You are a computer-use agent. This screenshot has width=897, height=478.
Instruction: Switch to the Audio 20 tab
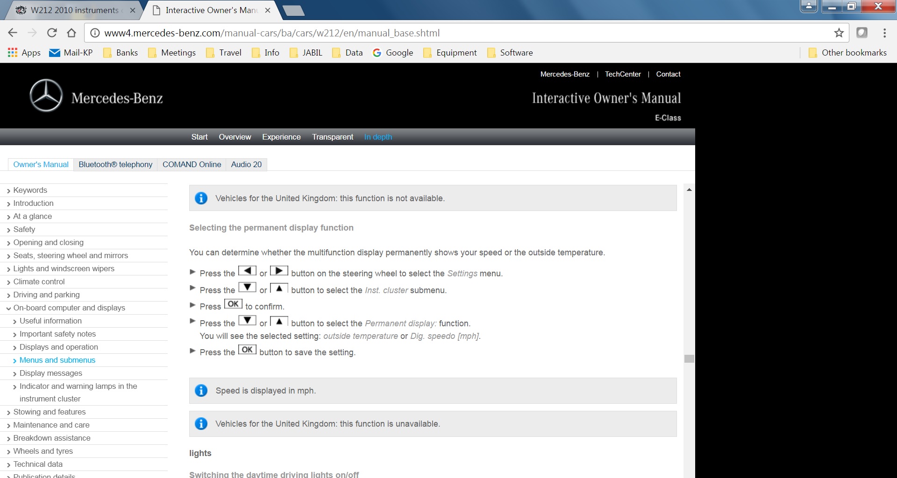pyautogui.click(x=246, y=164)
